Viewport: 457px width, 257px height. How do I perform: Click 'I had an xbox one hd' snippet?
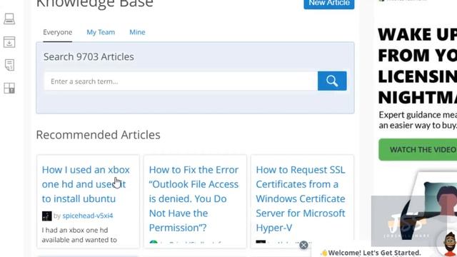tap(79, 235)
